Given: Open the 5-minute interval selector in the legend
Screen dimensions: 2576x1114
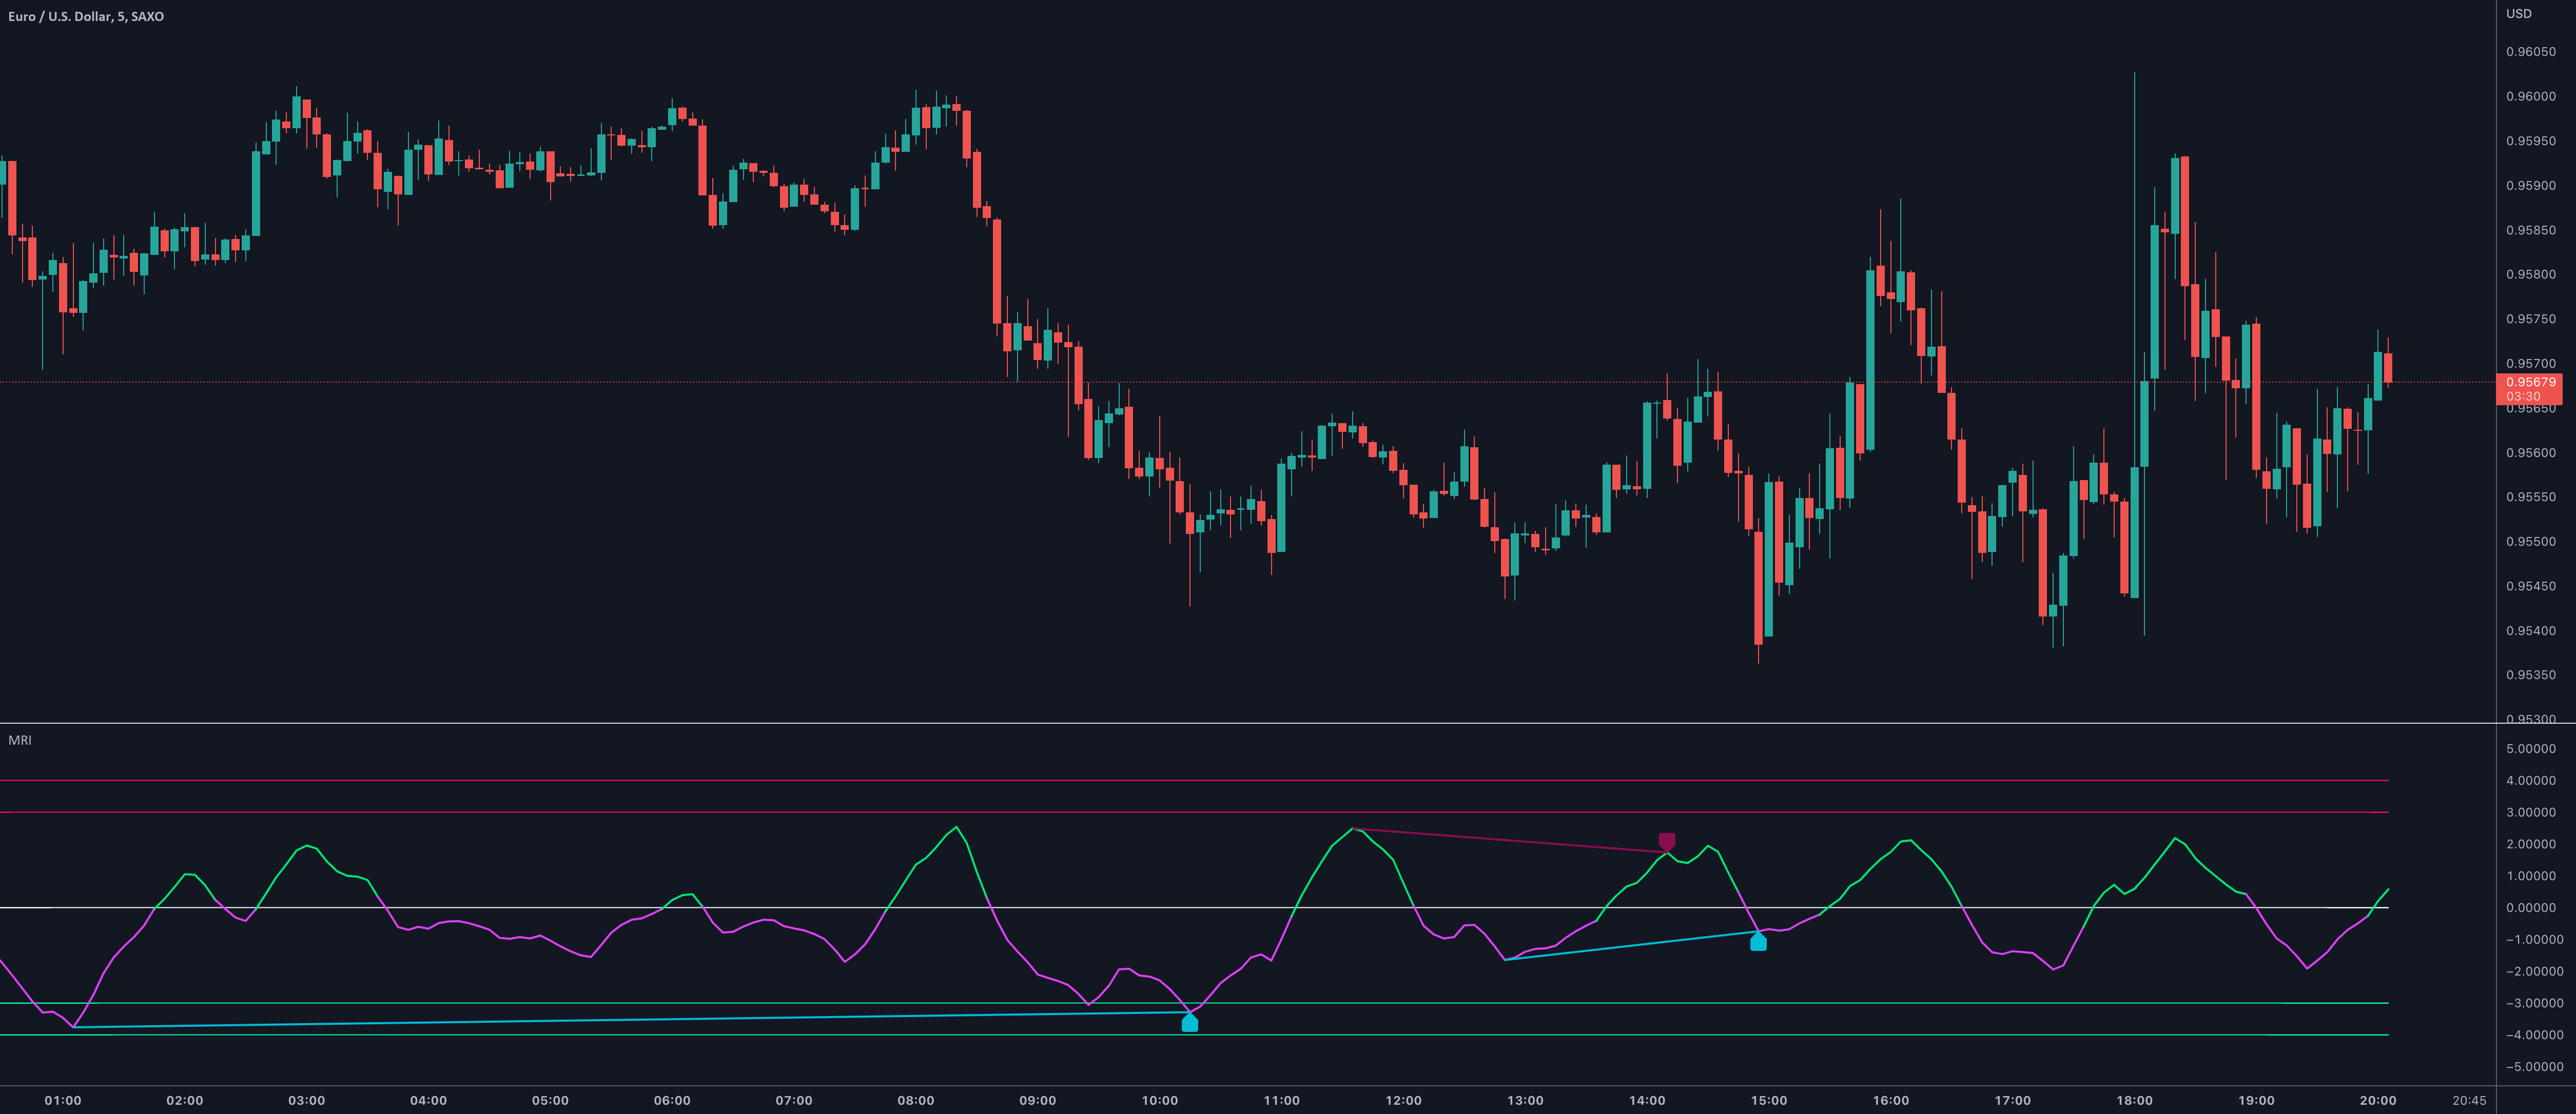Looking at the screenshot, I should click(120, 16).
